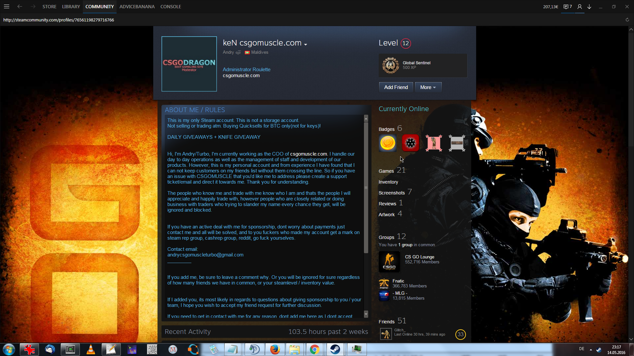
Task: Open the MLG group logo
Action: [384, 296]
